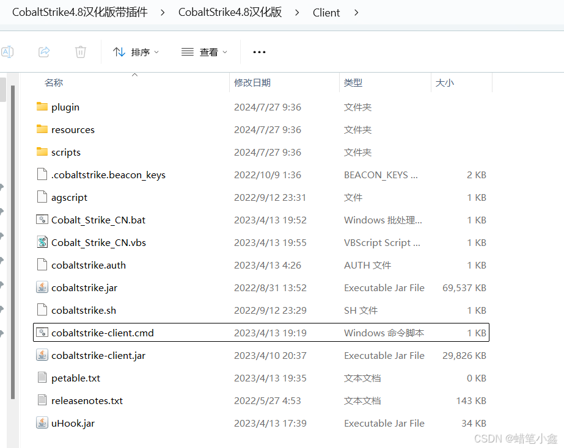Select the scripts folder icon
564x448 pixels.
tap(42, 152)
